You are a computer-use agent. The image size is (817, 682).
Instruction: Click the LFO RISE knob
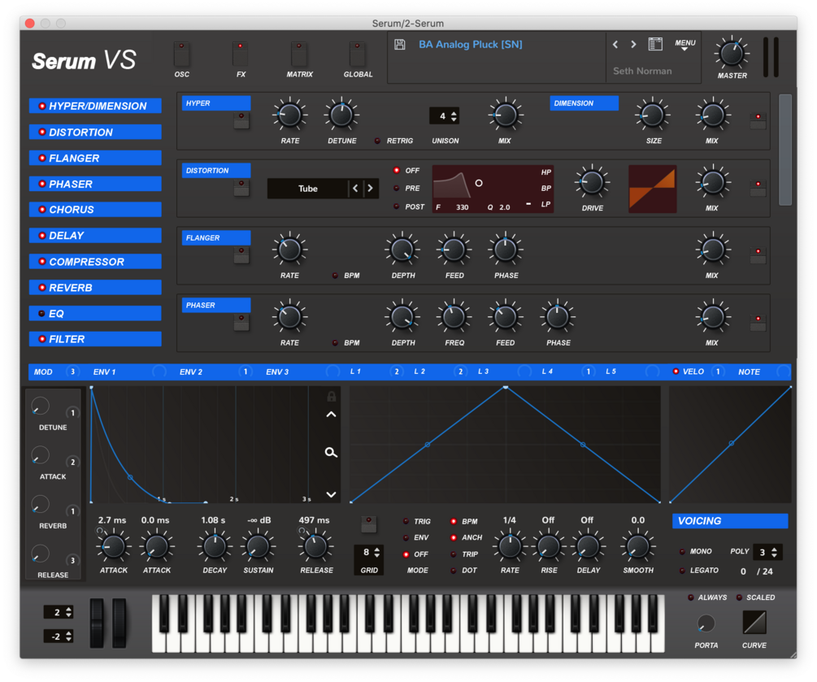pyautogui.click(x=549, y=546)
